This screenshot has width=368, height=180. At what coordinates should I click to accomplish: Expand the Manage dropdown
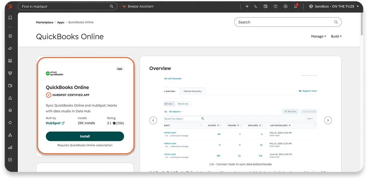tap(319, 36)
